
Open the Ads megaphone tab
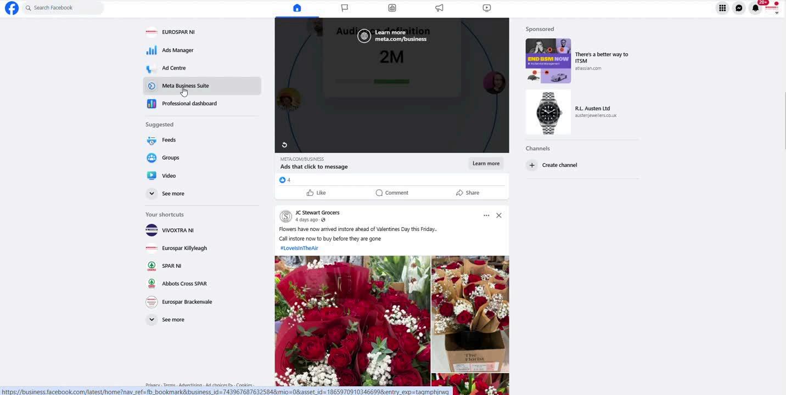[439, 8]
